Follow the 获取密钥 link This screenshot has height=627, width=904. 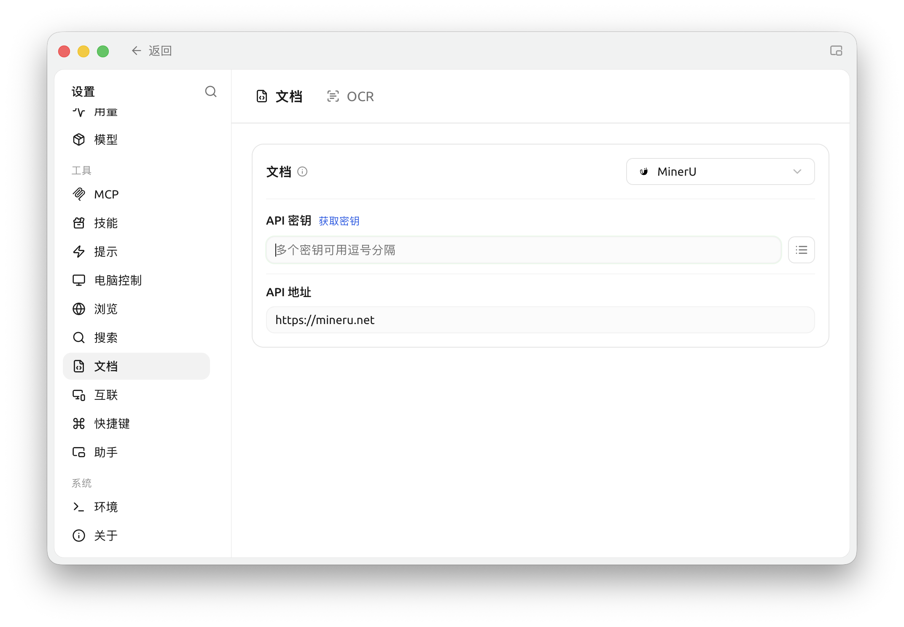click(339, 221)
